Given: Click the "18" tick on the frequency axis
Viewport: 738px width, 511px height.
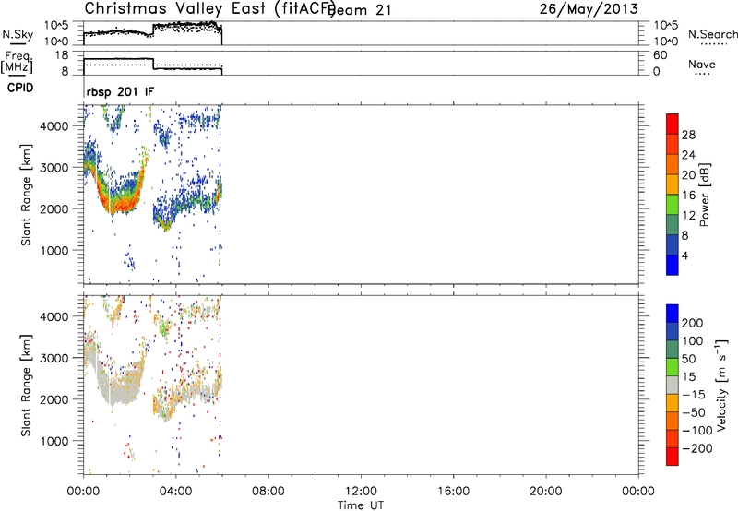Looking at the screenshot, I should (x=62, y=55).
